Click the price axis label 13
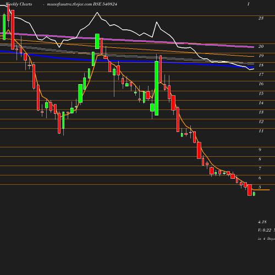 point(261,112)
